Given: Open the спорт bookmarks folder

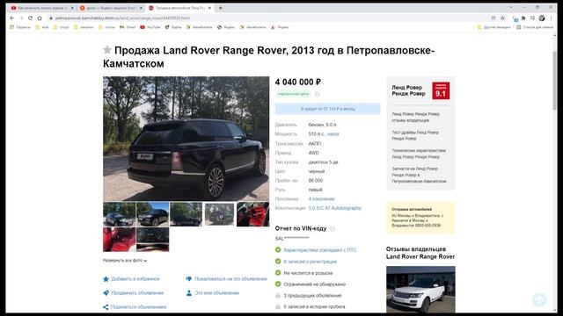Looking at the screenshot, I should pos(61,27).
